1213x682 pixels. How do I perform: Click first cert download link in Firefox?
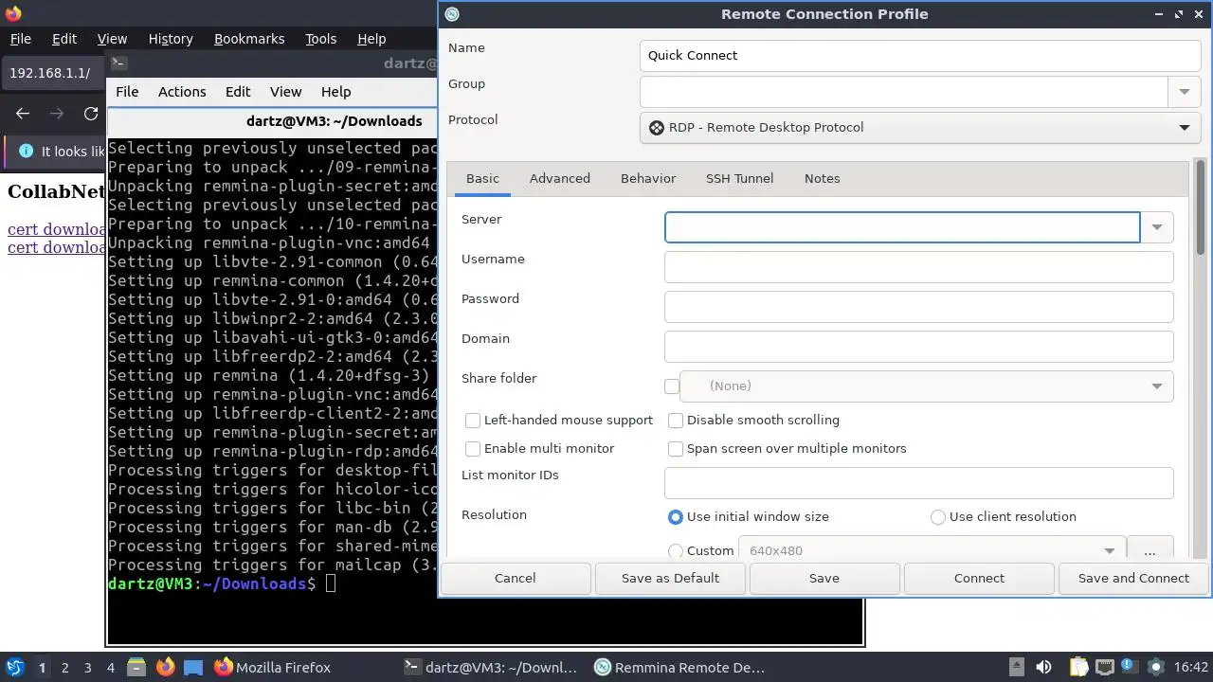click(56, 229)
